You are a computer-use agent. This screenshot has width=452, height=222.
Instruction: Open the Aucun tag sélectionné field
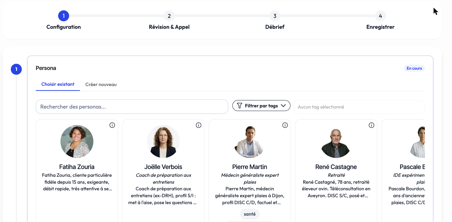tap(359, 107)
